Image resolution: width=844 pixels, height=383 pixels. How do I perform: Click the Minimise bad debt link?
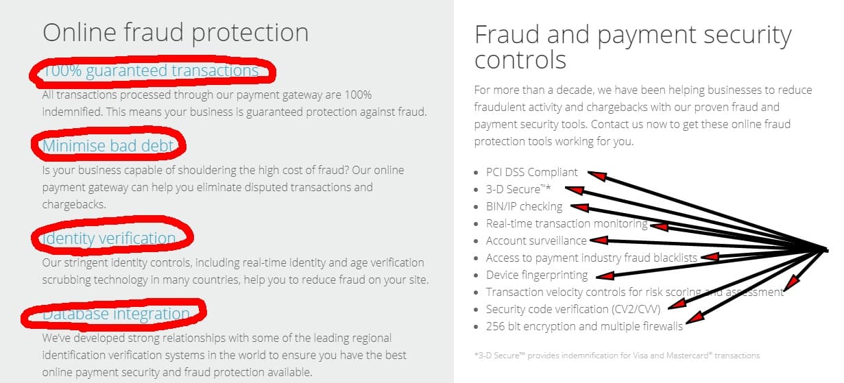[108, 145]
